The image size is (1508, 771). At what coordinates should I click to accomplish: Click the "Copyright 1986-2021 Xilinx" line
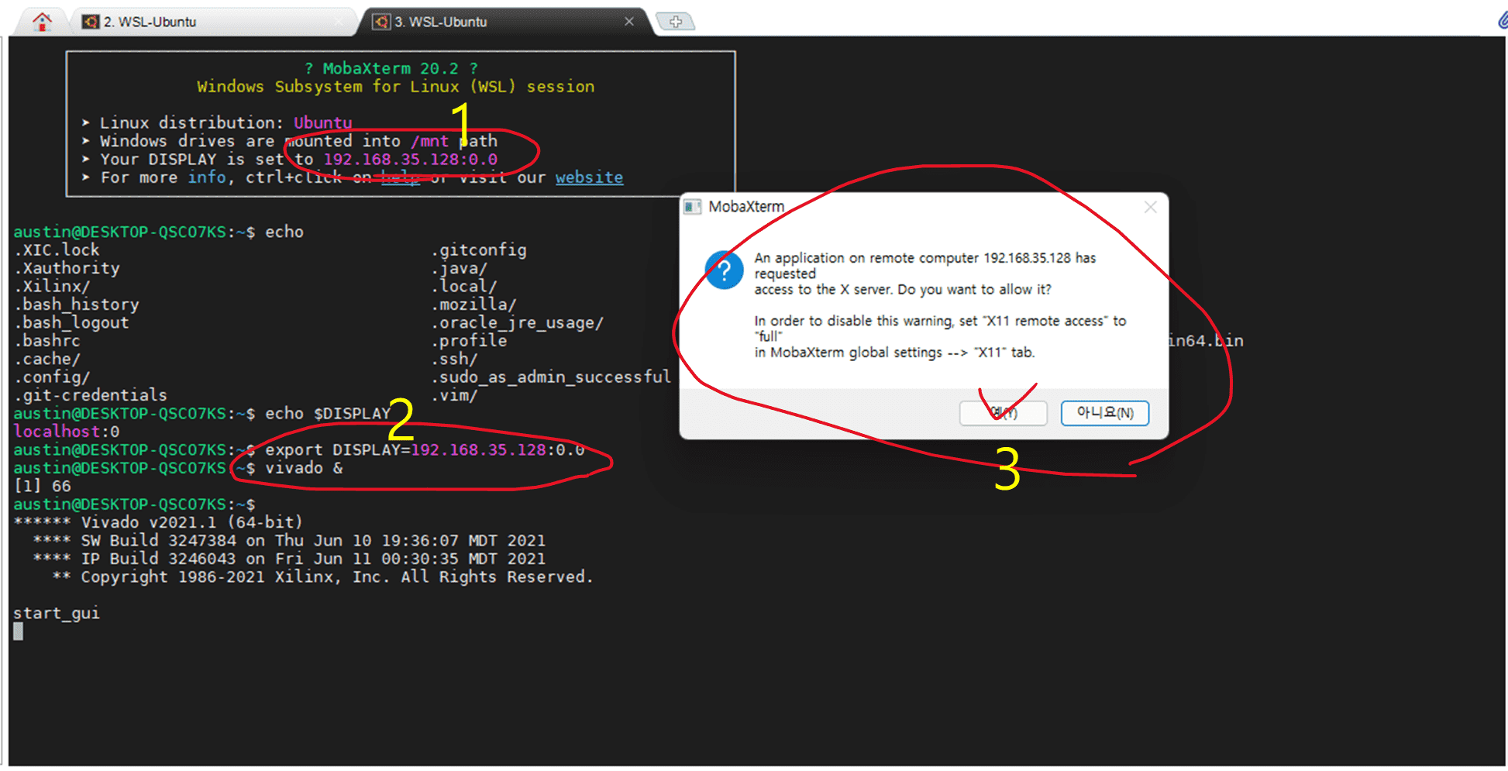[337, 577]
